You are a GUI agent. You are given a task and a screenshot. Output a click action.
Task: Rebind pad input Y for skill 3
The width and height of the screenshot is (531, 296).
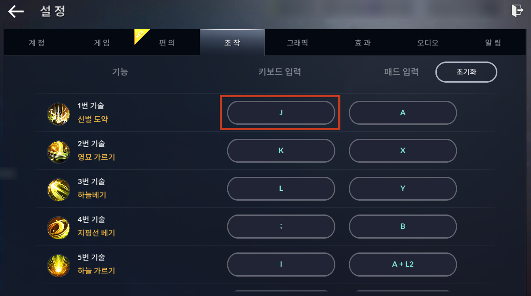403,188
